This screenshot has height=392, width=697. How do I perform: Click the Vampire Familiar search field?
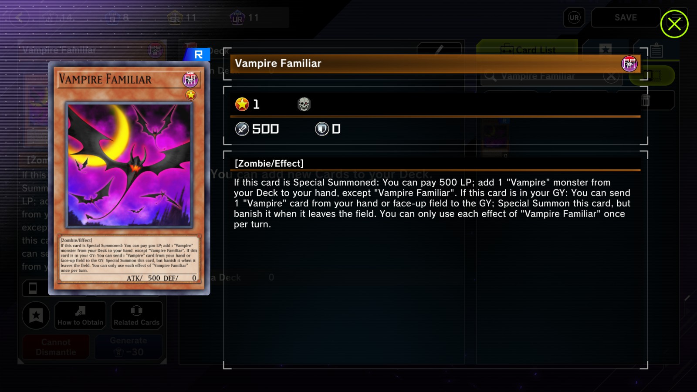click(551, 76)
